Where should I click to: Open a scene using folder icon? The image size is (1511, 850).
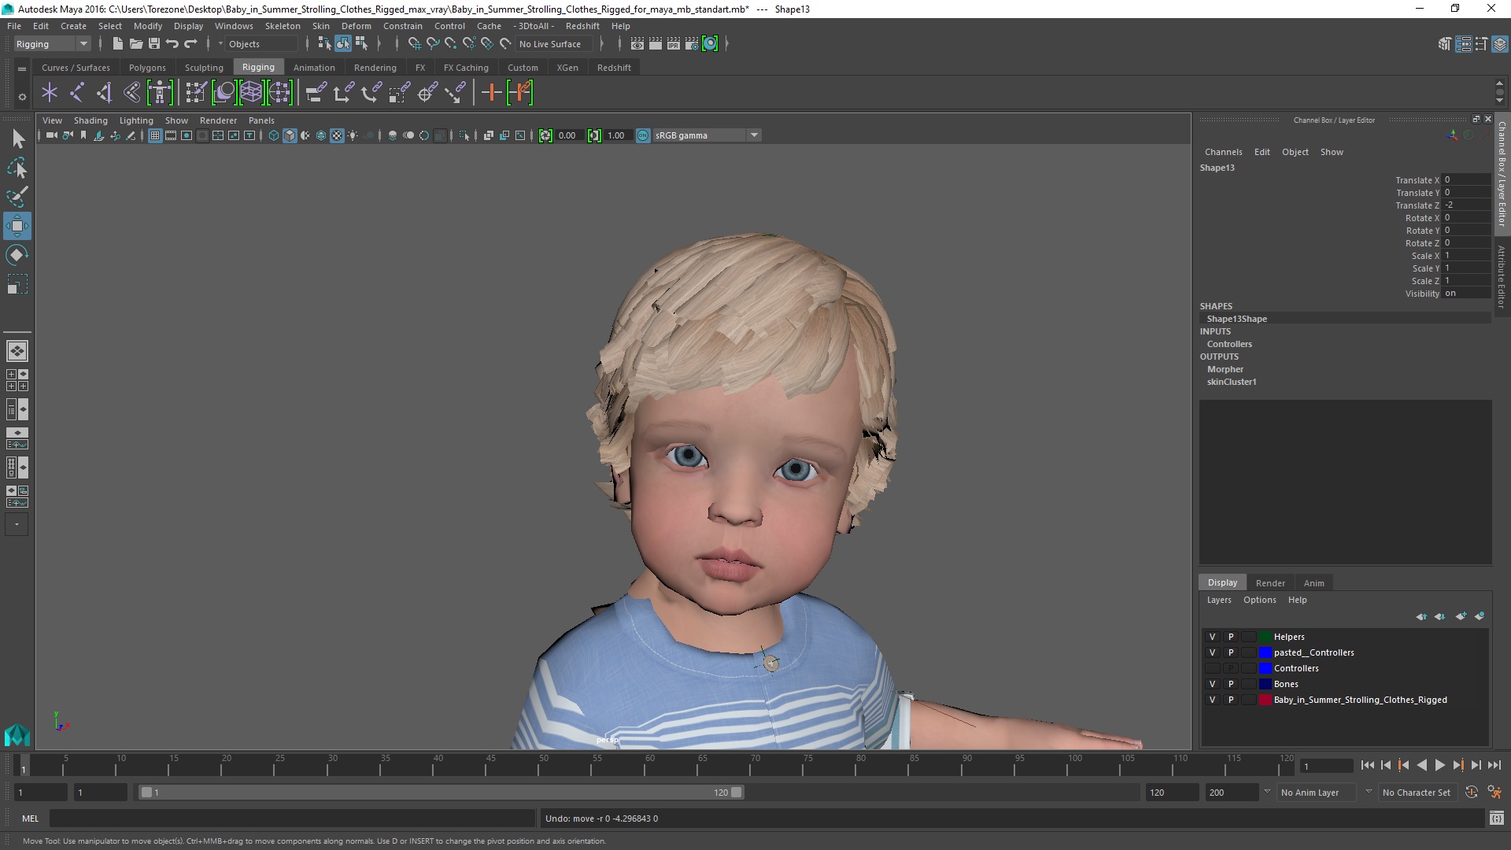point(136,44)
